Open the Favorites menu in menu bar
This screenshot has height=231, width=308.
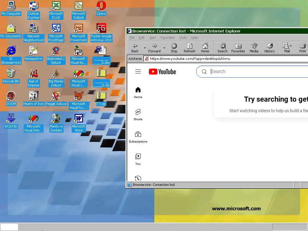[x=167, y=38]
